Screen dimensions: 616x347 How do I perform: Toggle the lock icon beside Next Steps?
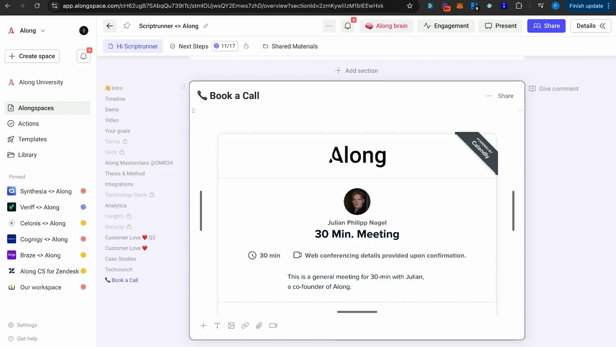tap(246, 46)
